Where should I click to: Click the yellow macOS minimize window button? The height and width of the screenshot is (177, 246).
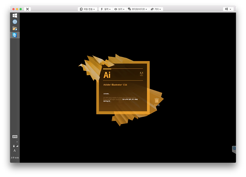(17, 9)
